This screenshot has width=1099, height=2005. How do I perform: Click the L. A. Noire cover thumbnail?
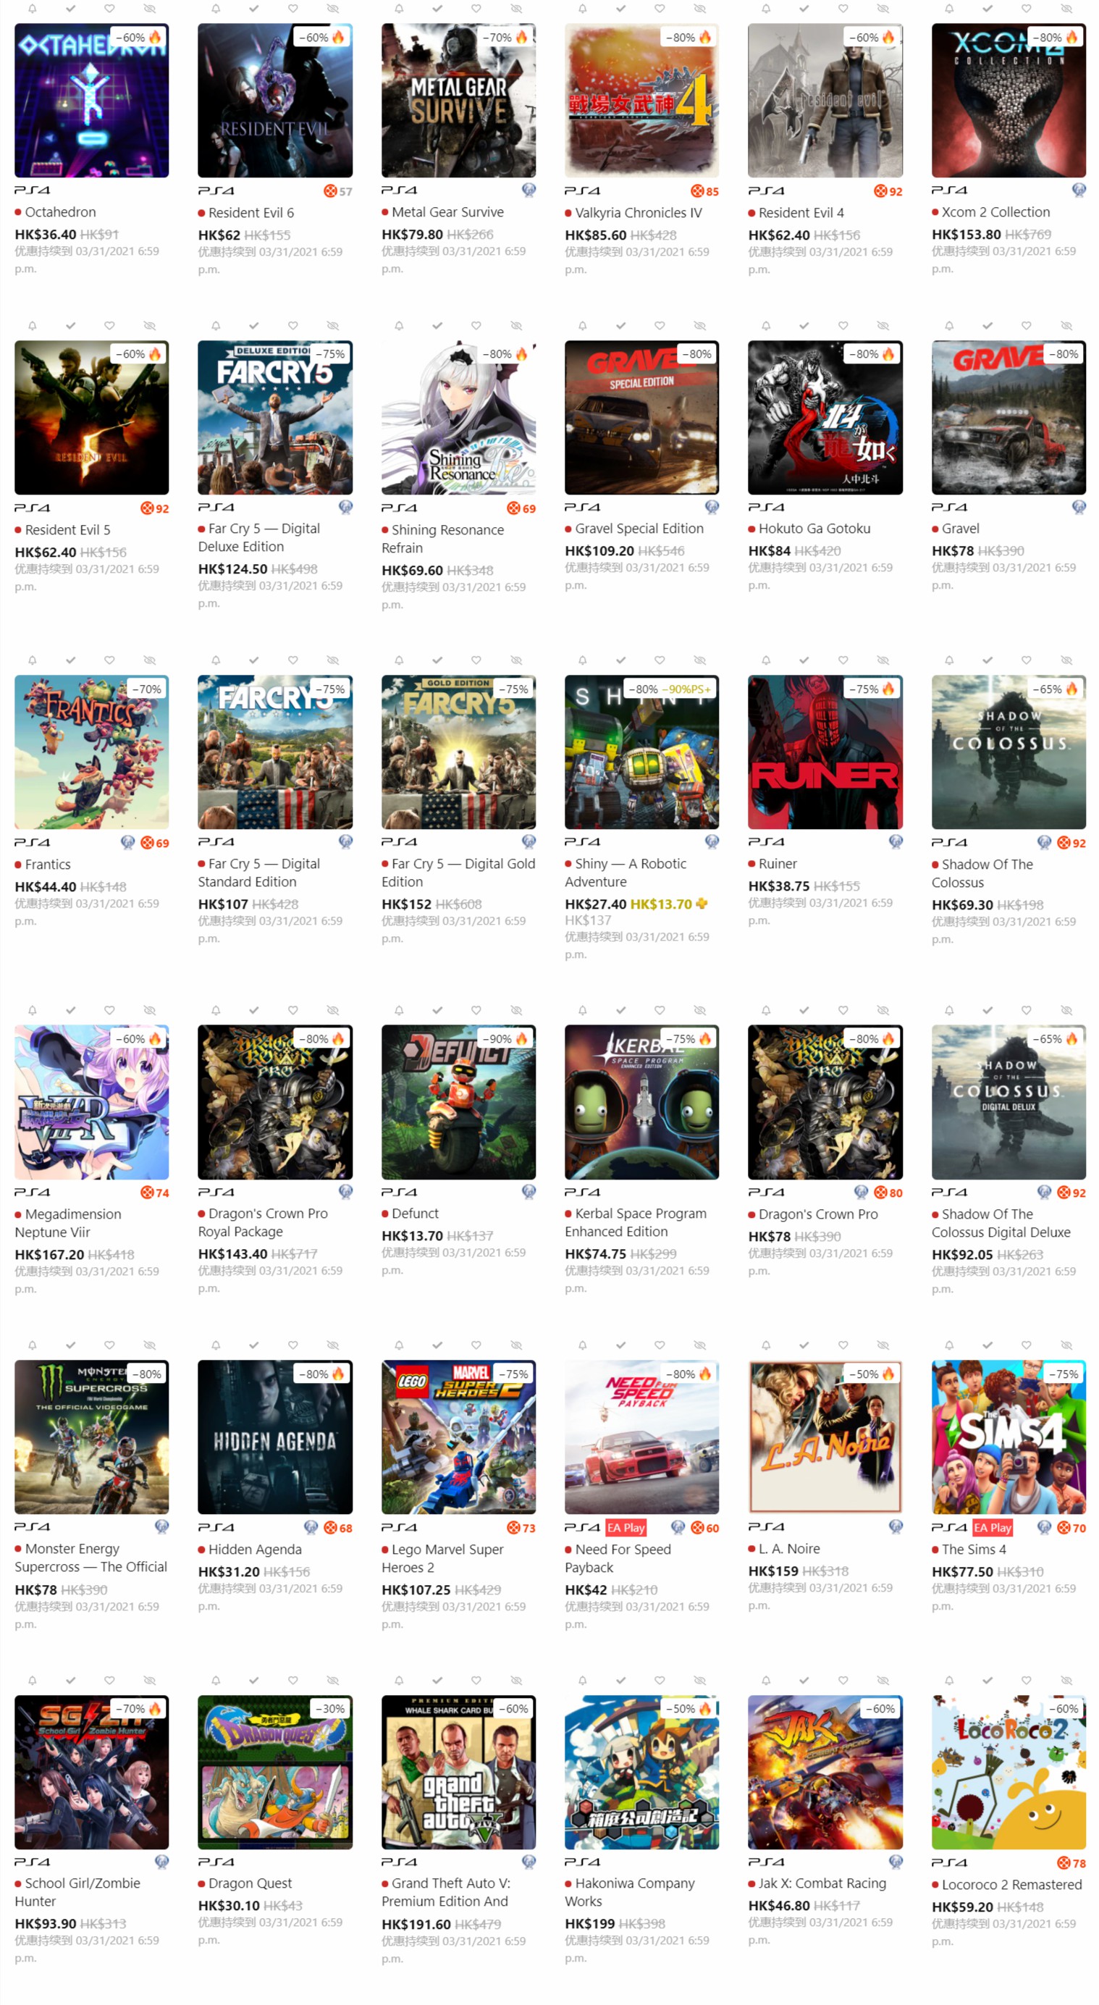point(825,1436)
